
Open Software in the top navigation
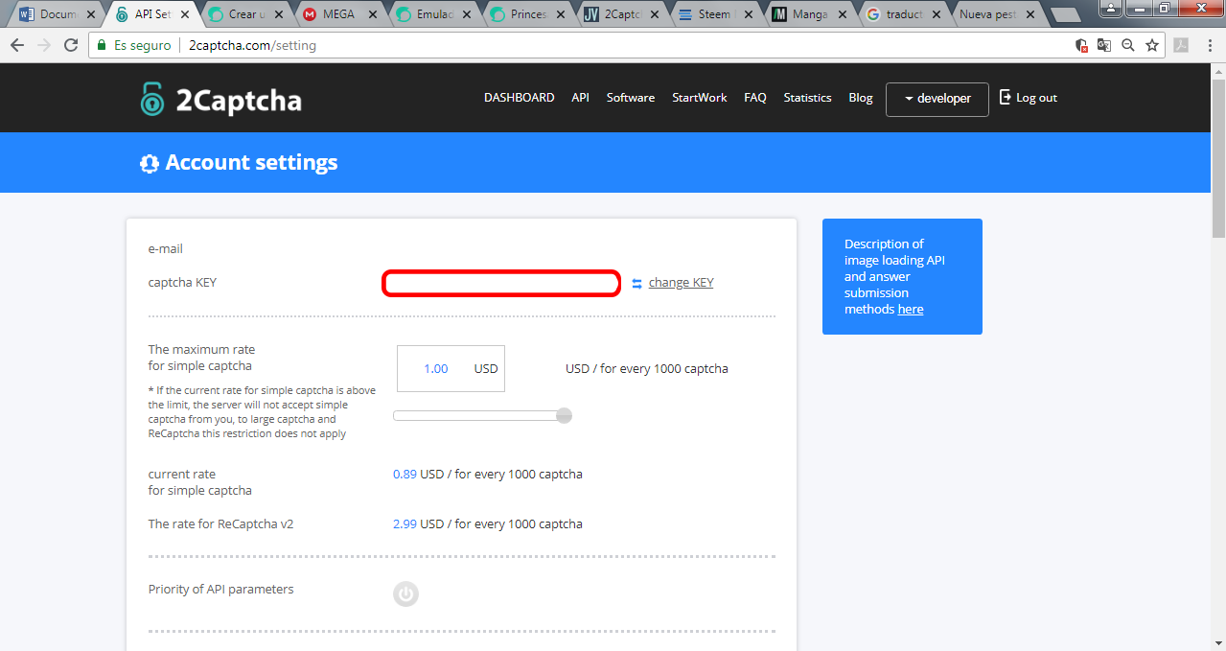pos(631,98)
